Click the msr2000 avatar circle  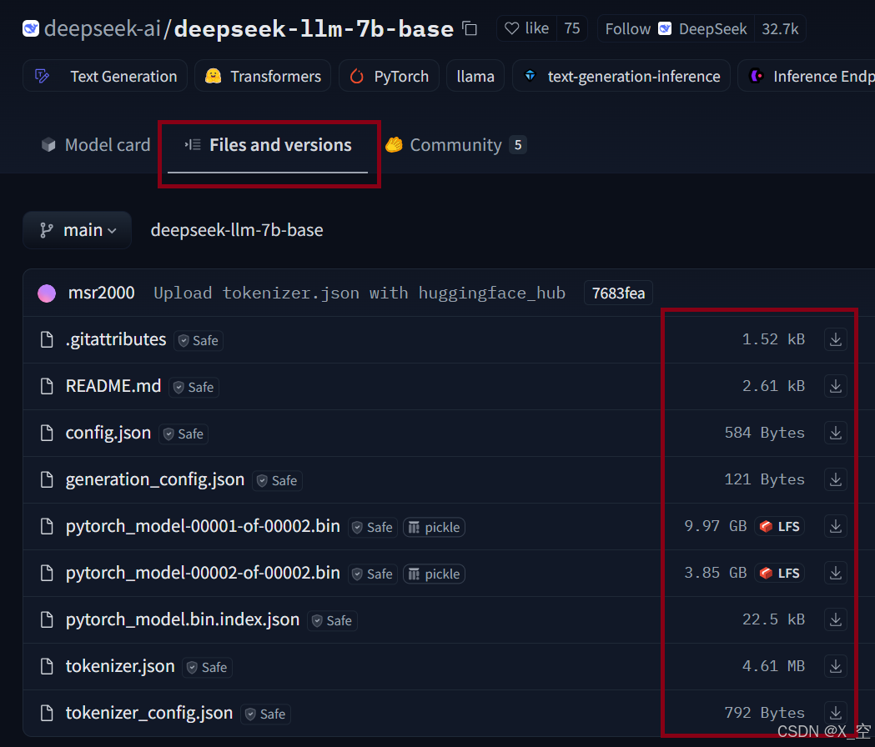coord(47,293)
